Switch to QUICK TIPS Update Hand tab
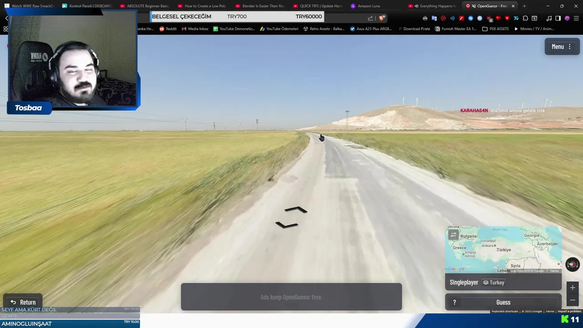 (319, 6)
